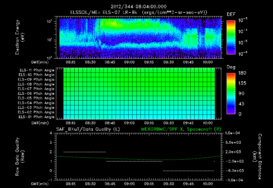Click the 10^-4 DEF scale label

point(243,31)
